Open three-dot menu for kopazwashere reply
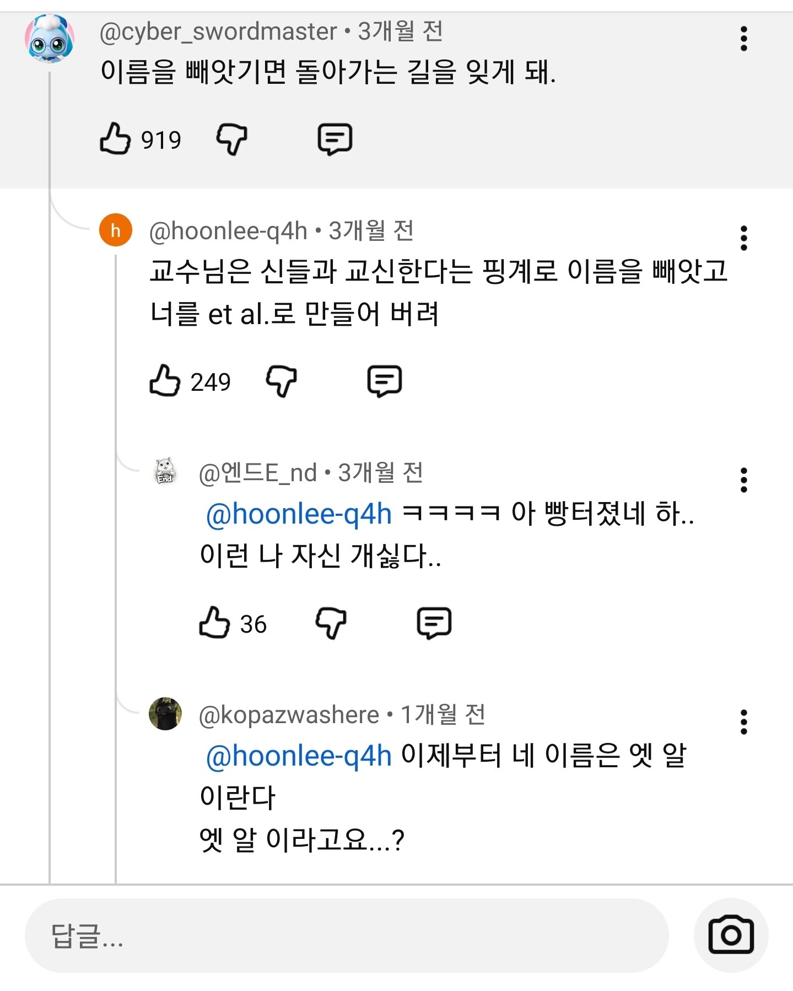The image size is (793, 991). tap(743, 722)
